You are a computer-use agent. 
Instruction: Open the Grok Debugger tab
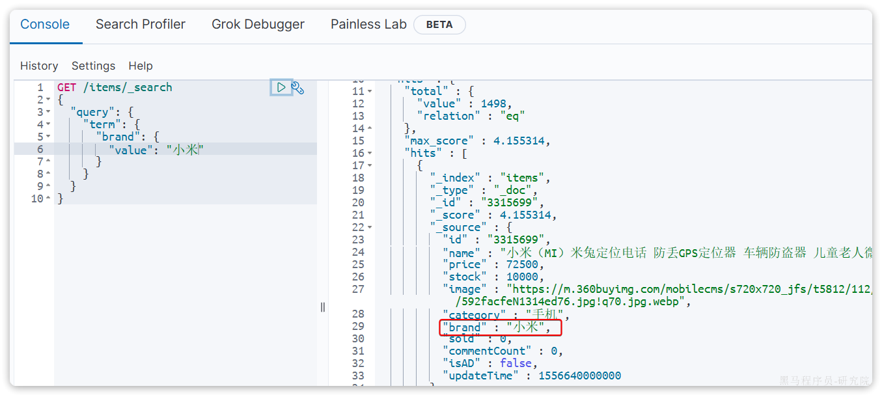pos(258,25)
